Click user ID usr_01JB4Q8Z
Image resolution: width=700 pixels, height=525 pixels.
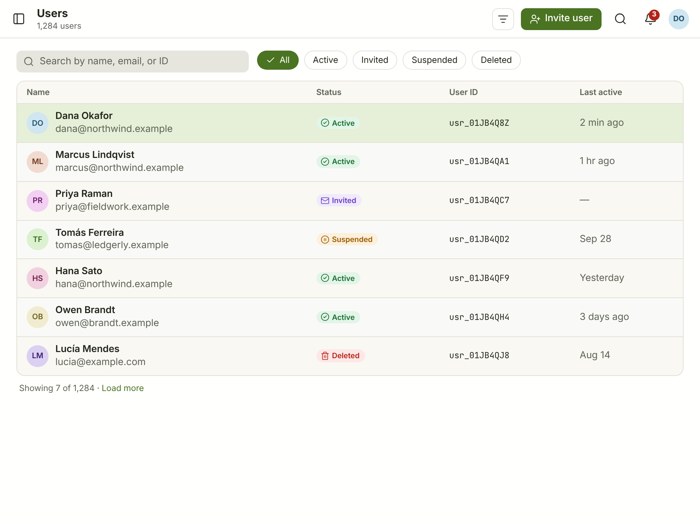[x=479, y=123]
